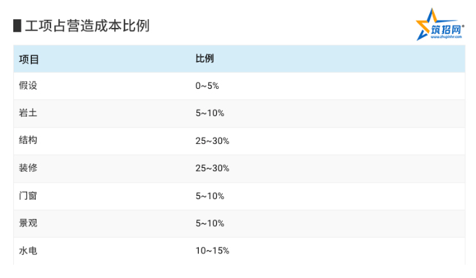Click the 筑招网 star logo
The image size is (476, 278).
point(440,25)
